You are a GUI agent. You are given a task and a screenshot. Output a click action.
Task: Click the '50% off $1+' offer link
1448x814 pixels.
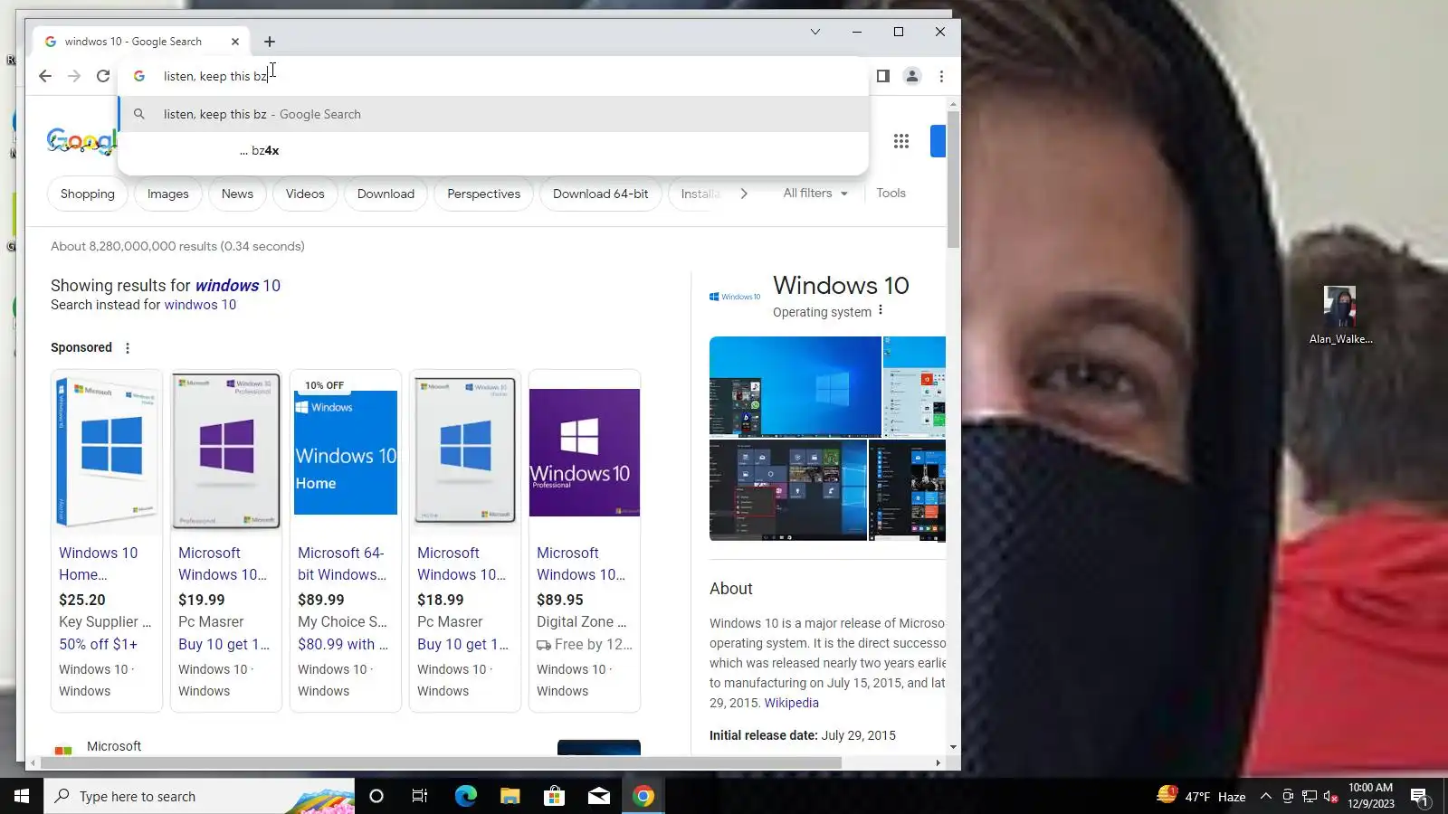click(99, 644)
